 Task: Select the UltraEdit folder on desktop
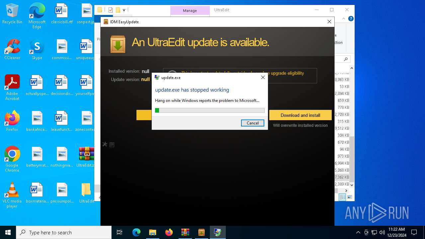(x=86, y=193)
